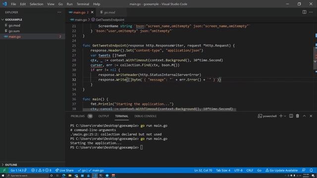317x178 pixels.
Task: Open remote window indicator in status bar
Action: tap(4, 170)
